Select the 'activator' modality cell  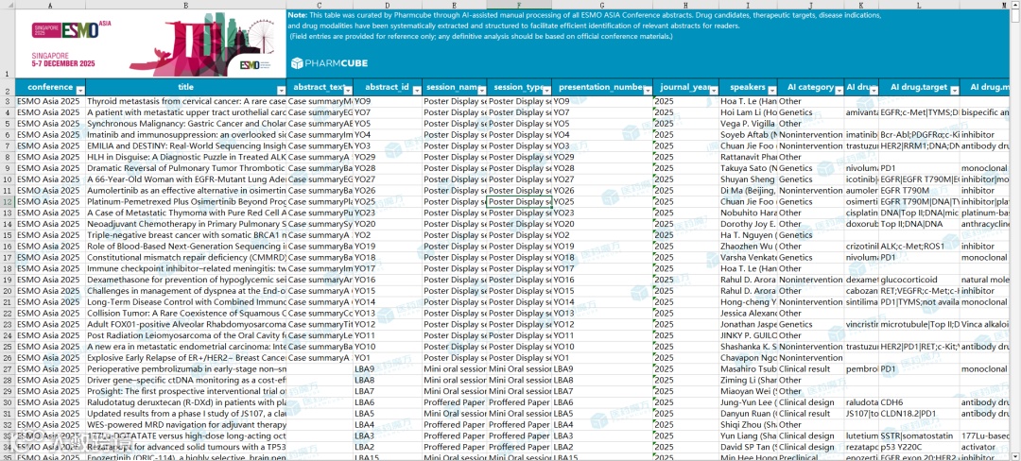(985, 447)
